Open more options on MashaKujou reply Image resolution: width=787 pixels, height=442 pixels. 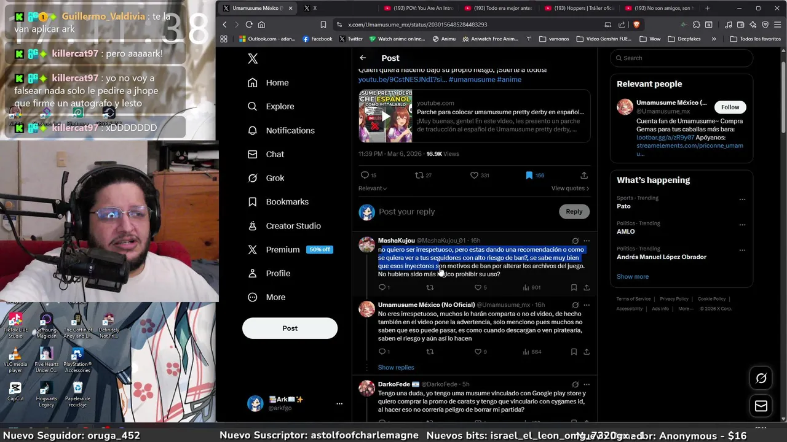click(587, 241)
